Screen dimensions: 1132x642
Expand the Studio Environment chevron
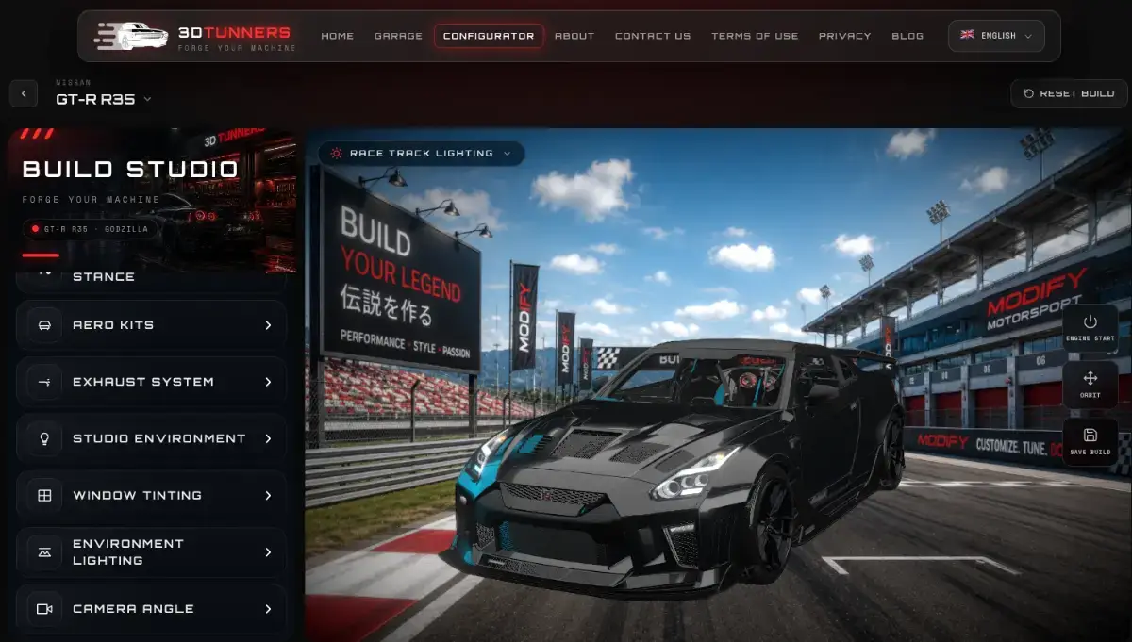tap(268, 438)
